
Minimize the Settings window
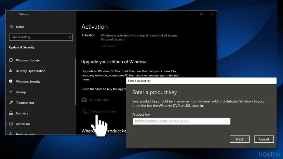click(191, 14)
